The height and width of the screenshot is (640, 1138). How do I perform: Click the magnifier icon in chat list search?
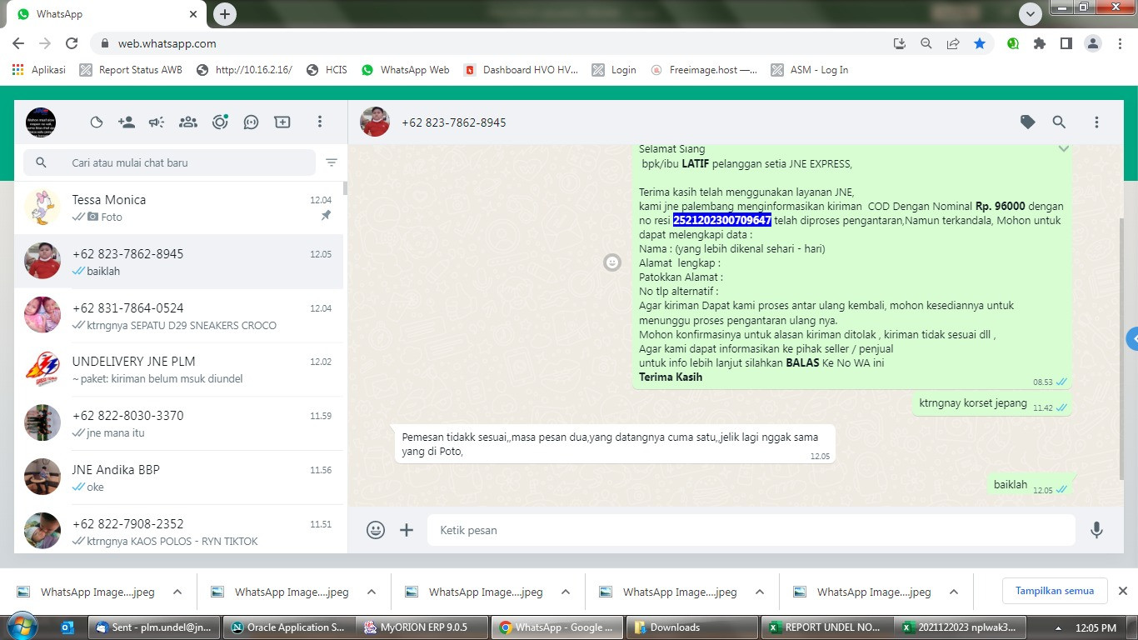41,162
